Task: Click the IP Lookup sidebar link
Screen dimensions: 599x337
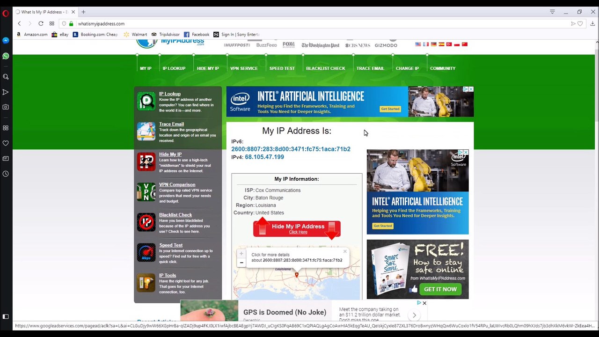Action: pos(170,94)
